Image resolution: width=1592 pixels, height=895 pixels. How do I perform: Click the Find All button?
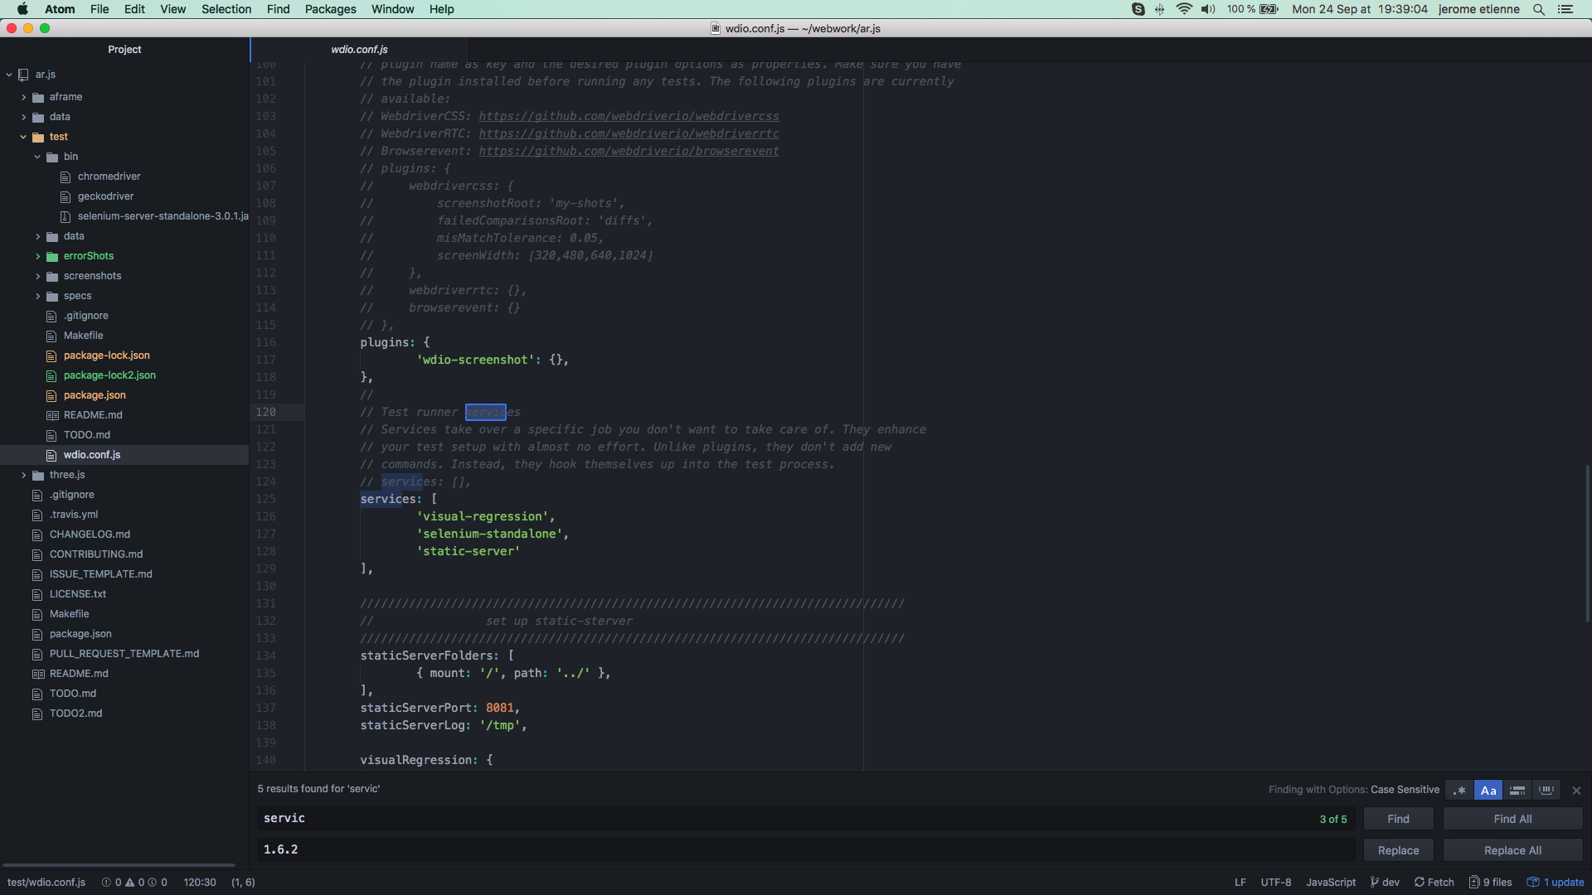(1512, 819)
